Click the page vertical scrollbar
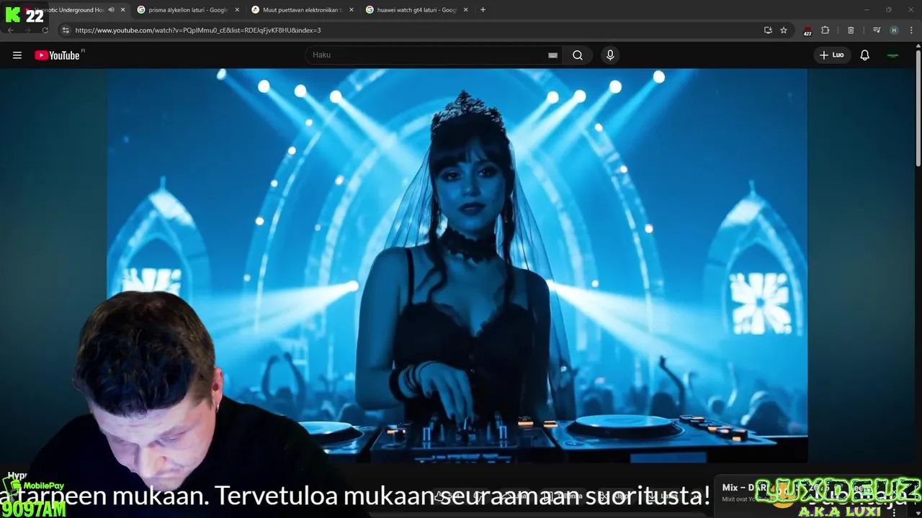922x518 pixels. pos(918,108)
